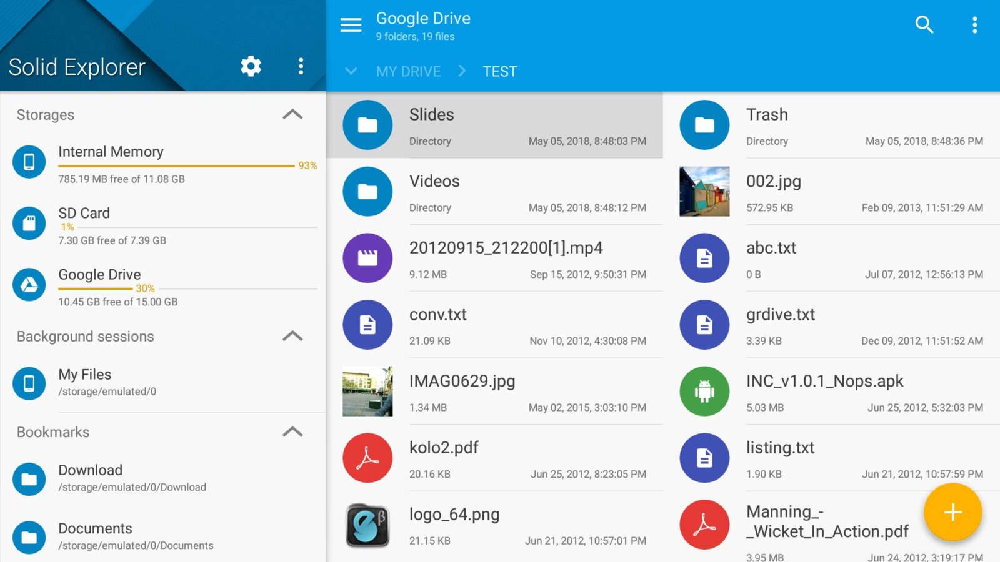Expand the MY DRIVE breadcrumb dropdown
The image size is (1000, 562).
click(351, 71)
